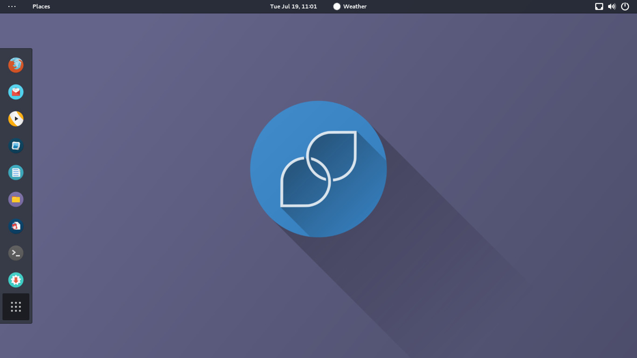
Task: Launch the text editor document icon
Action: click(x=16, y=172)
